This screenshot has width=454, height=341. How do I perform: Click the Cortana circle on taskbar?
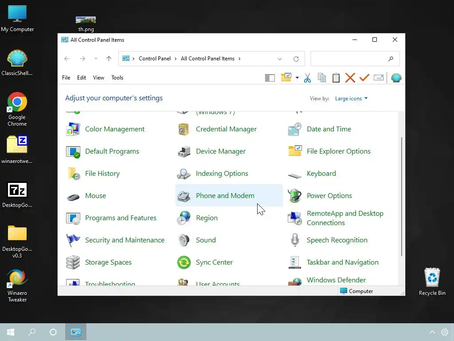click(53, 332)
